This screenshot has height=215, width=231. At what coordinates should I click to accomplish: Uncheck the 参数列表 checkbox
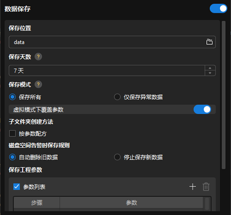coord(17,187)
